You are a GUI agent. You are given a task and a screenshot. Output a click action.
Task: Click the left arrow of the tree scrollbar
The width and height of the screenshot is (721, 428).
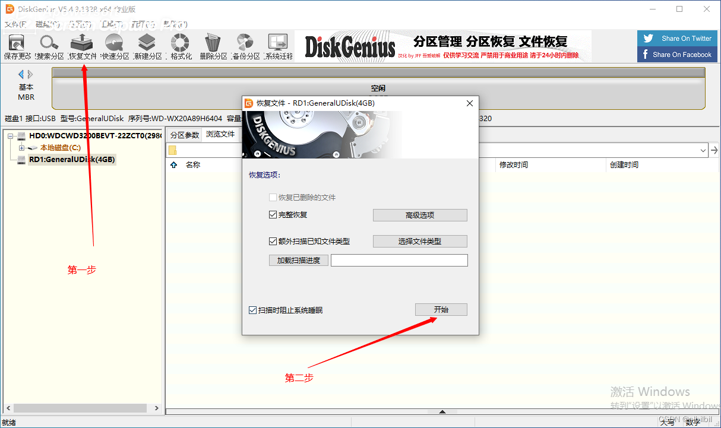pyautogui.click(x=8, y=408)
